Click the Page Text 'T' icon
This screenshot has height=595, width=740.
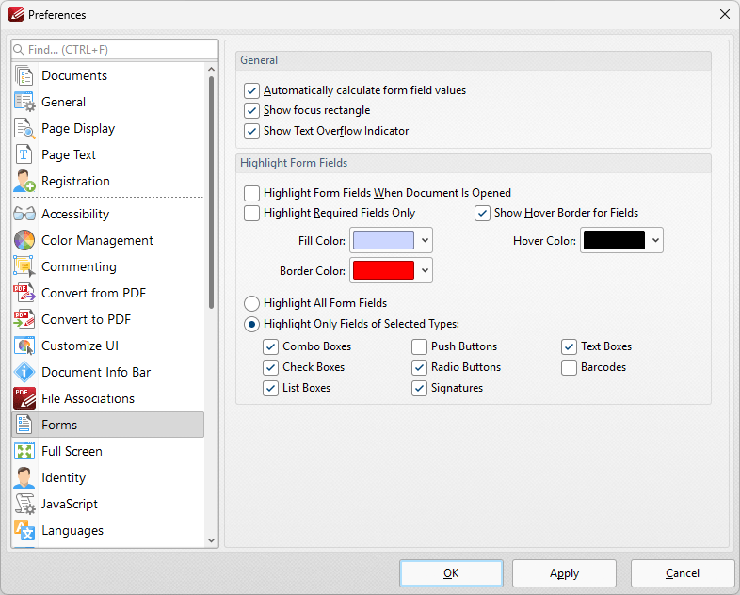pyautogui.click(x=24, y=154)
